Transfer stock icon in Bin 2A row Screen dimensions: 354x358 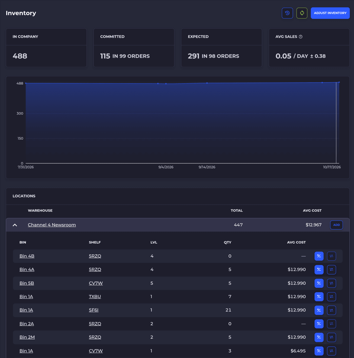click(x=331, y=324)
